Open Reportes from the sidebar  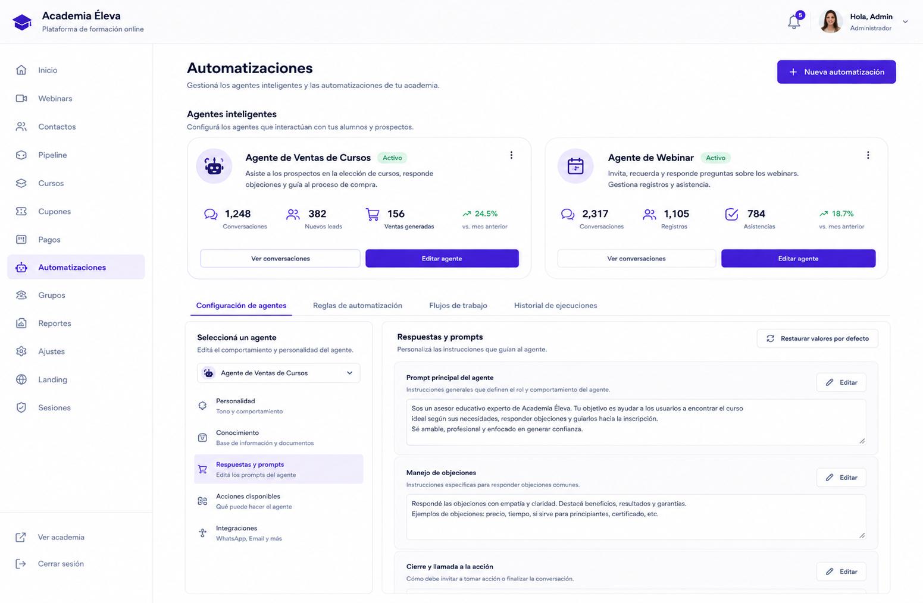(x=76, y=324)
